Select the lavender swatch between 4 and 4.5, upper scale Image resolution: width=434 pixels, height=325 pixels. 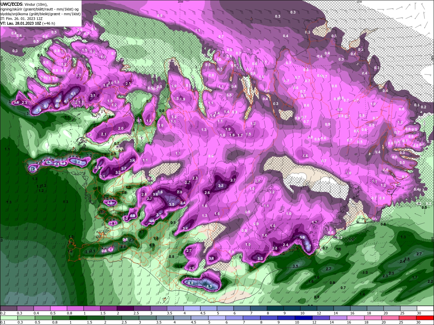192,308
